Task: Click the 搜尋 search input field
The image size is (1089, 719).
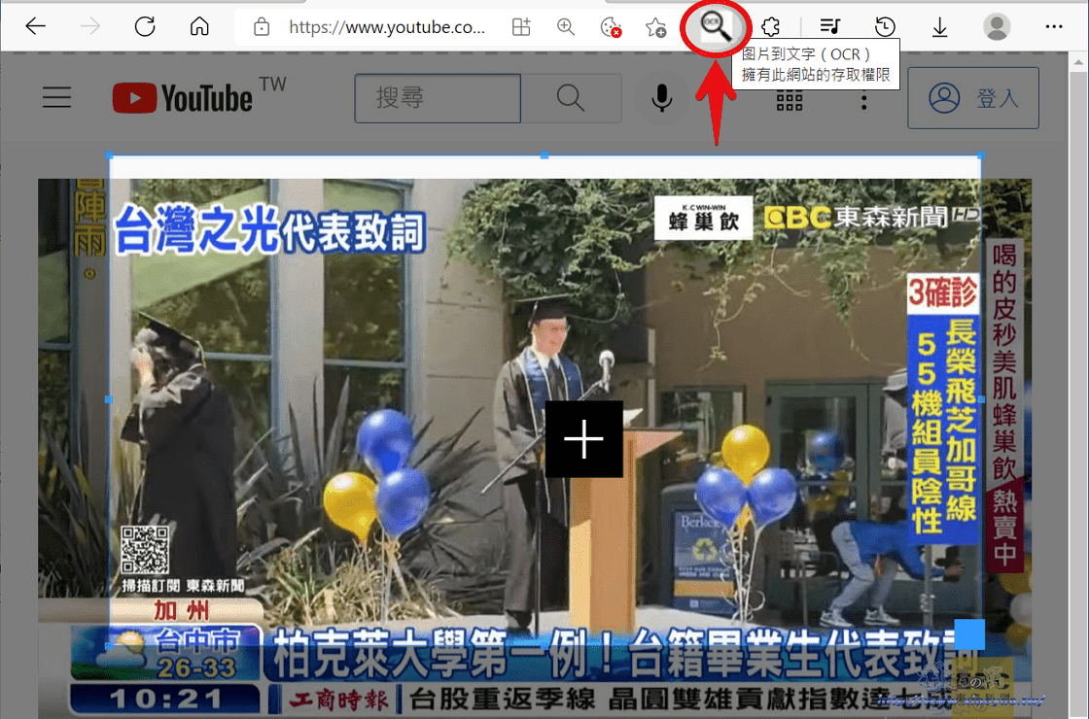Action: [x=438, y=98]
